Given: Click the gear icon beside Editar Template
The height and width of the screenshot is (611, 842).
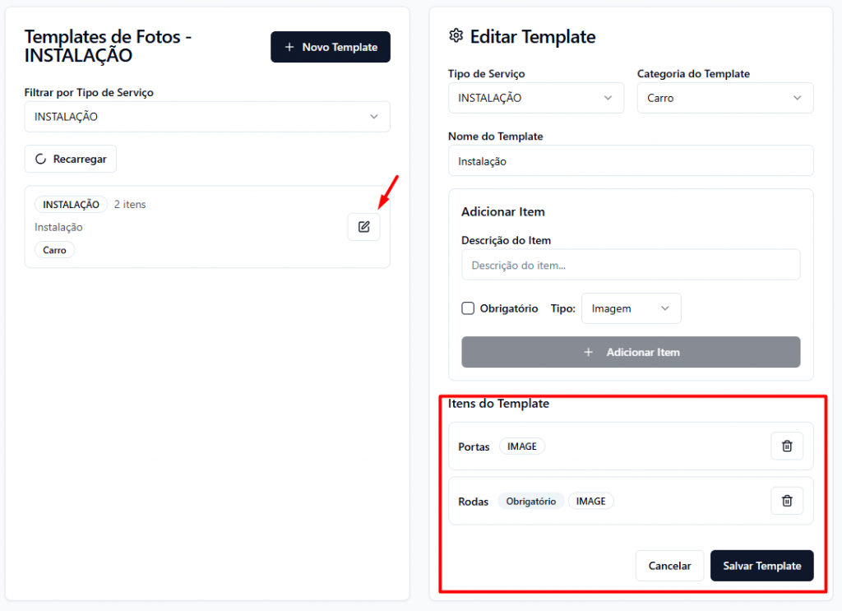Looking at the screenshot, I should coord(456,36).
